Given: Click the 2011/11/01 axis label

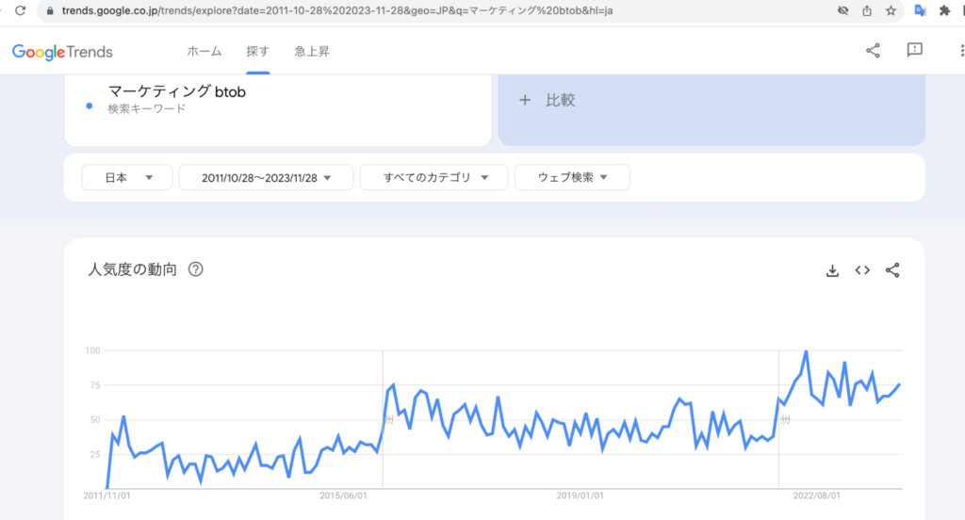Looking at the screenshot, I should 107,496.
